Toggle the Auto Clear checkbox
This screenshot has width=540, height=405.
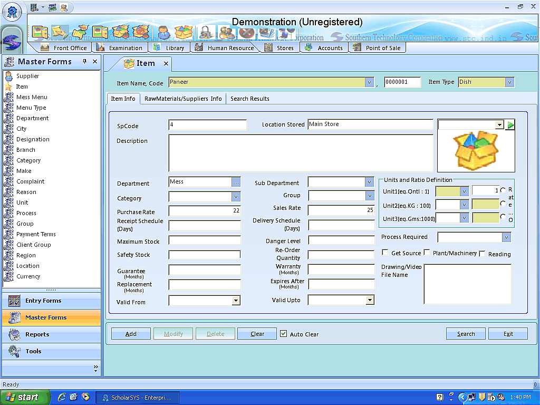[284, 334]
